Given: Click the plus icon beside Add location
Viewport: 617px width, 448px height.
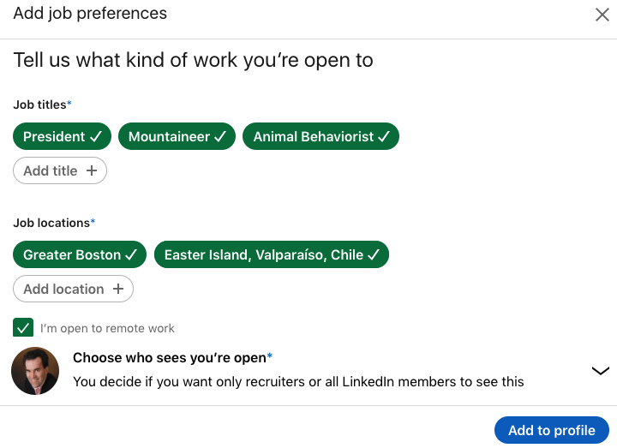Looking at the screenshot, I should (118, 289).
